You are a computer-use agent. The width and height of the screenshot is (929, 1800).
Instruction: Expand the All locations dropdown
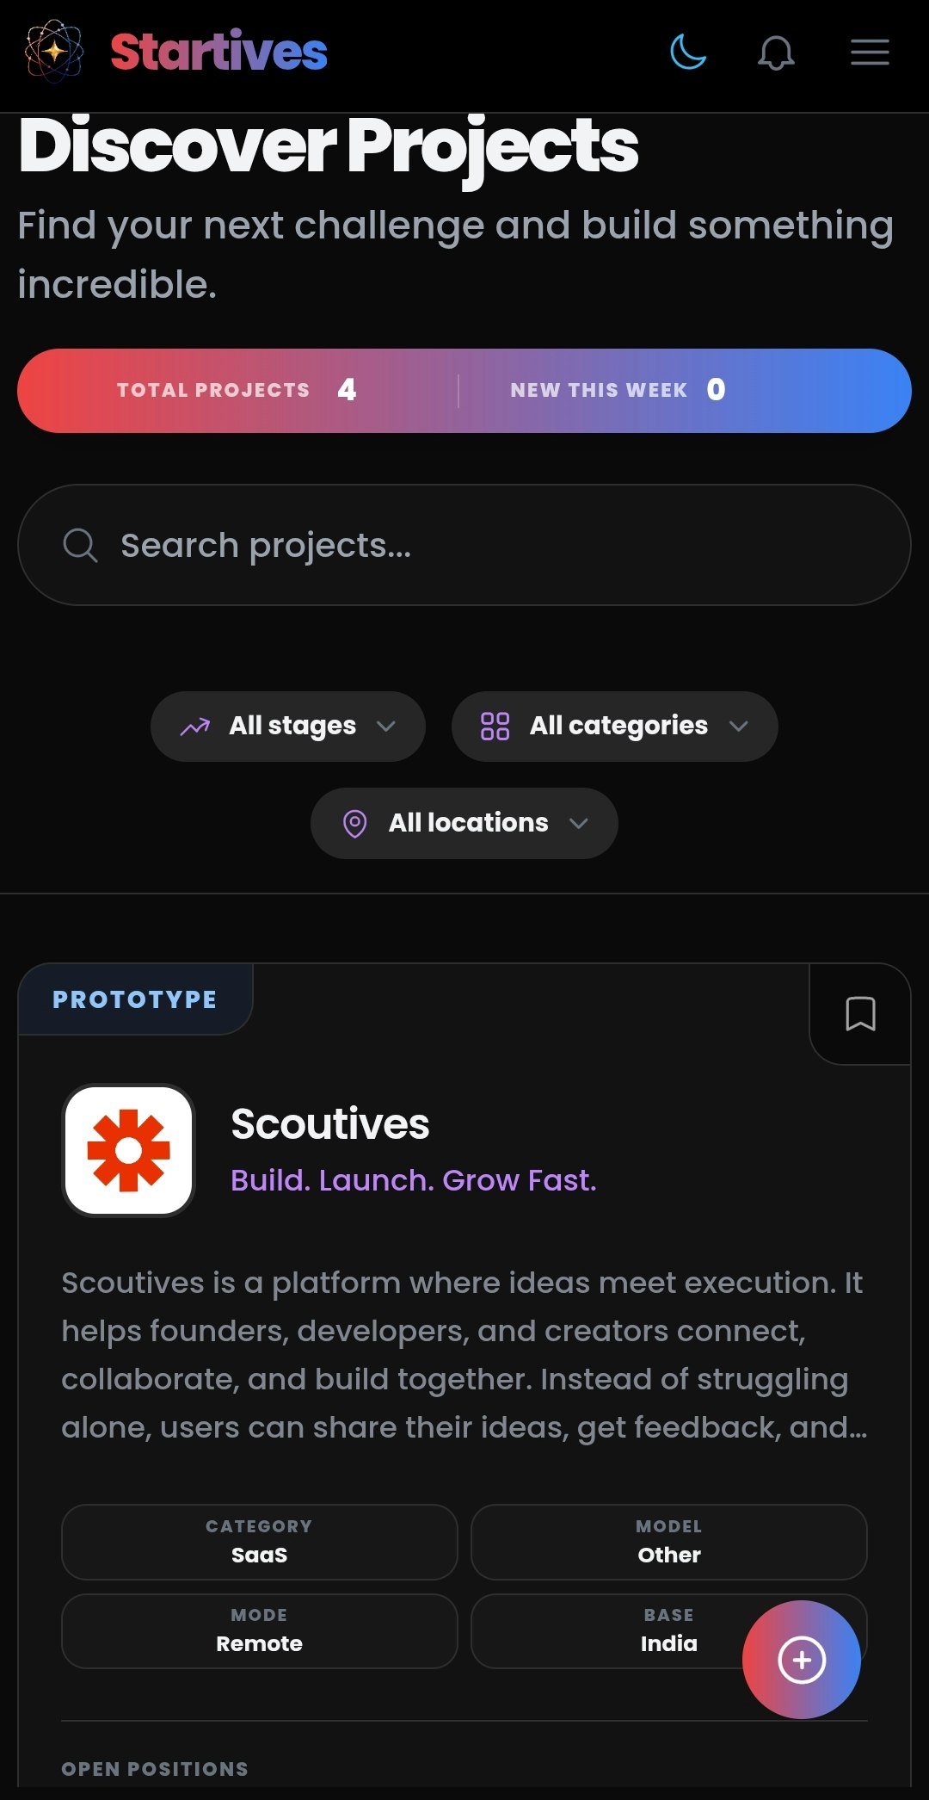[464, 823]
